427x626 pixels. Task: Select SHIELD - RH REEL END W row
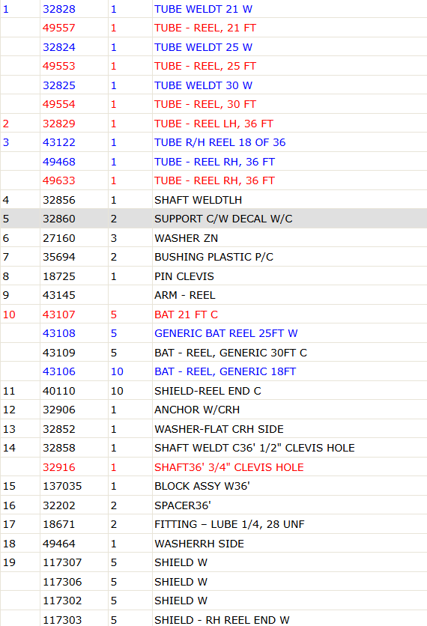click(213, 619)
